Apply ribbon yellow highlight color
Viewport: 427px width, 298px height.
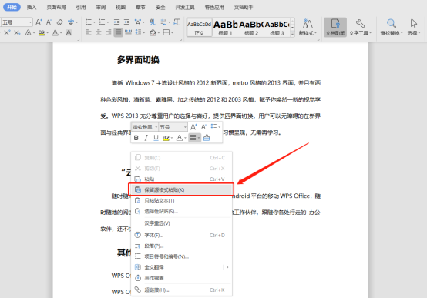[42, 33]
